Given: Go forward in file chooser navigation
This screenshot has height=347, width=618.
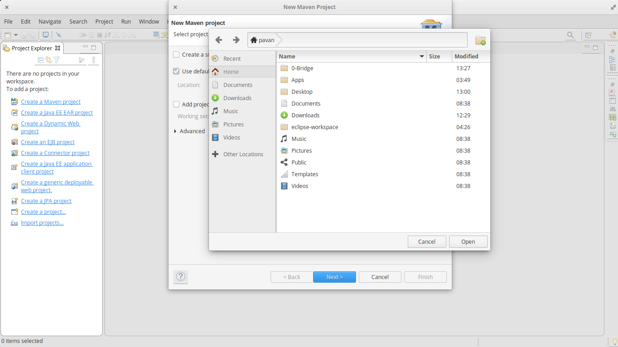Looking at the screenshot, I should click(x=236, y=40).
